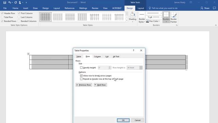Click the Share button
The height and width of the screenshot is (123, 218).
205,8
